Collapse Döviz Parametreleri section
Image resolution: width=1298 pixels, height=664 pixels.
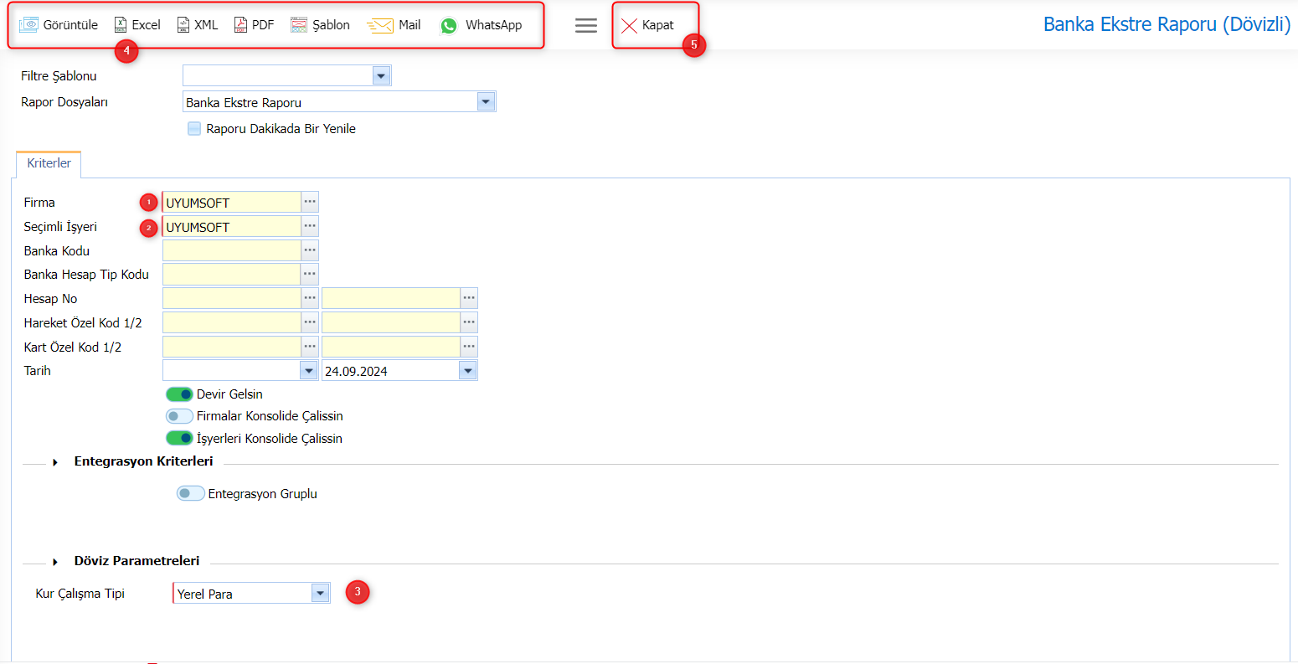55,562
